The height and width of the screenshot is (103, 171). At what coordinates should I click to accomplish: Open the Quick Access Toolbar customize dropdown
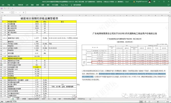[x=13, y=8]
